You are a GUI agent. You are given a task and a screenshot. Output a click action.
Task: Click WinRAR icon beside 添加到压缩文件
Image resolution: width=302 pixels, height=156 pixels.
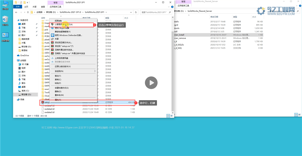(x=52, y=42)
